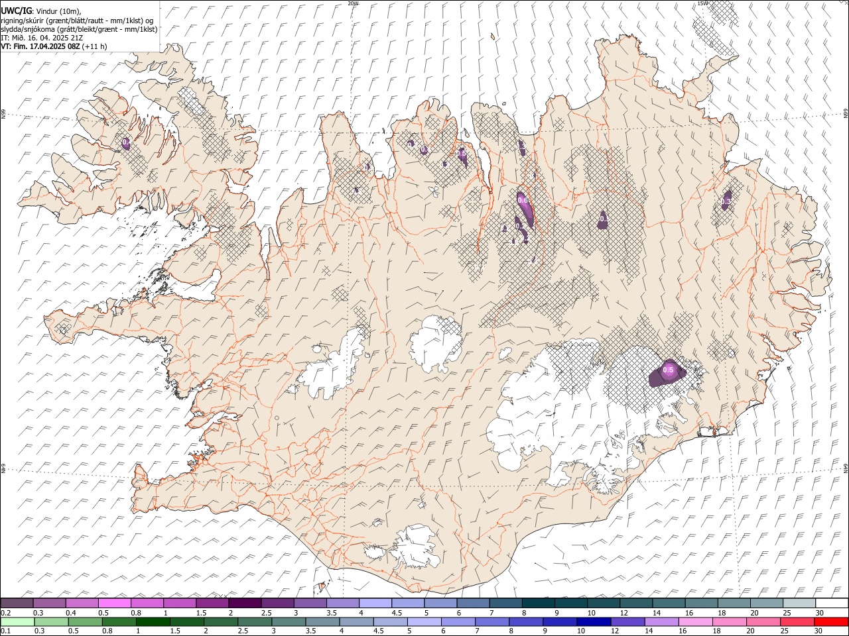The image size is (849, 636).
Task: Click the darkest purple 2–2.5 upper legend swatch
Action: 245,604
